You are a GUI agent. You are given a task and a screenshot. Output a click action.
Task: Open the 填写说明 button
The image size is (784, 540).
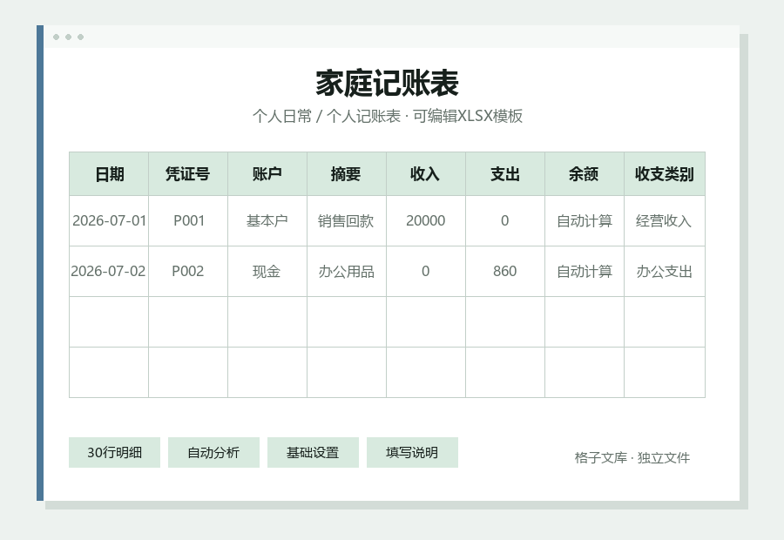[x=412, y=453]
